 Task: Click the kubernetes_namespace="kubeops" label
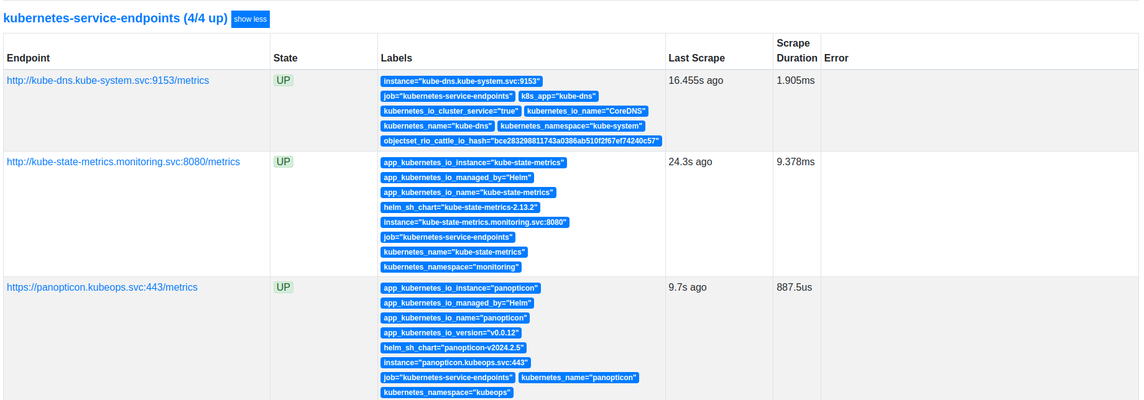pyautogui.click(x=446, y=393)
